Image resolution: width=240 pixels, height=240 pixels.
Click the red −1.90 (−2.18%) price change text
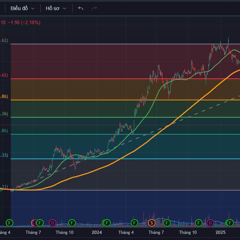[x=24, y=23]
